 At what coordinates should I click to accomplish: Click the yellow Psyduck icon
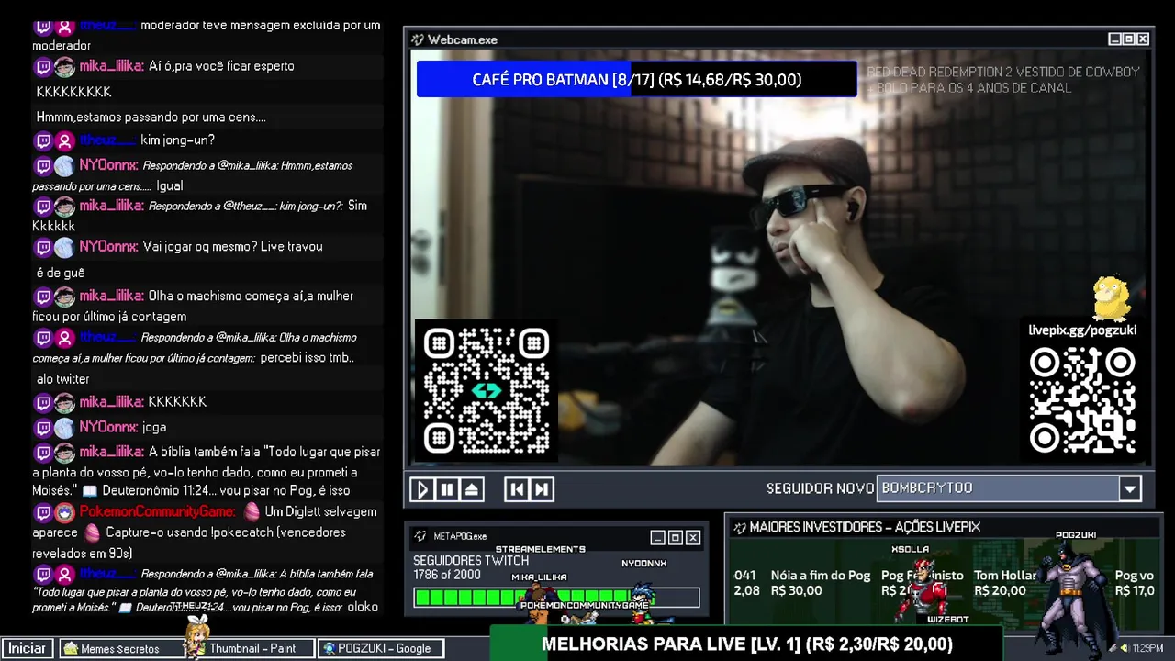click(1112, 298)
